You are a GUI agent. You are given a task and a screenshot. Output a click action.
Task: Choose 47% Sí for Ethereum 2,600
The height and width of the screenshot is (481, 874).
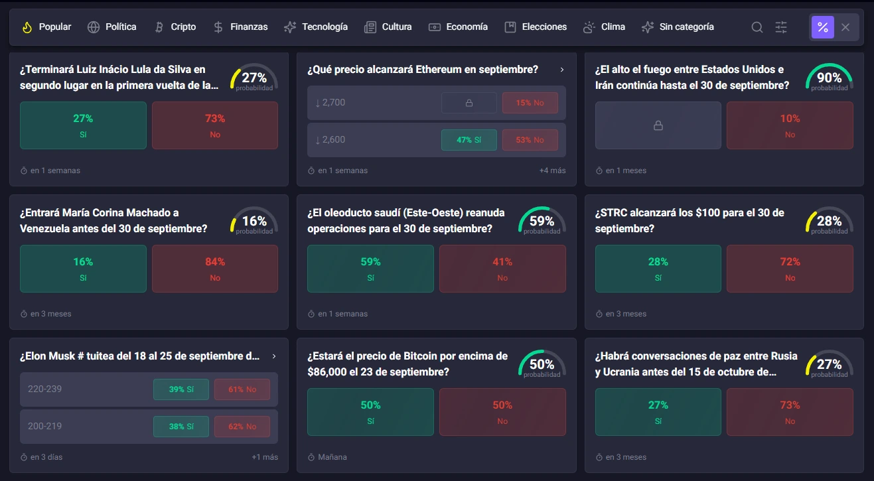coord(469,140)
